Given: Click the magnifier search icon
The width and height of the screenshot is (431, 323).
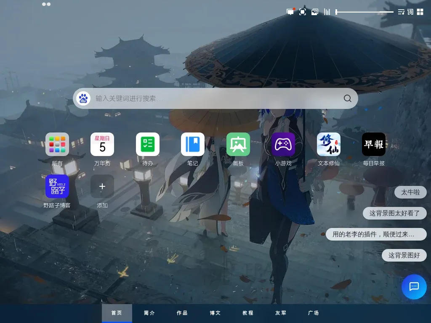Looking at the screenshot, I should tap(347, 98).
